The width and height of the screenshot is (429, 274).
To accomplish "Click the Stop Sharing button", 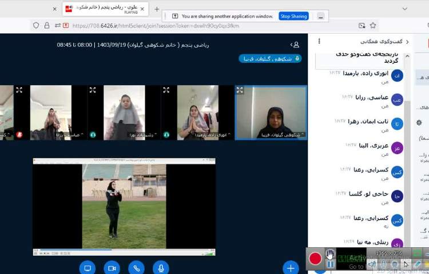I will pyautogui.click(x=293, y=16).
